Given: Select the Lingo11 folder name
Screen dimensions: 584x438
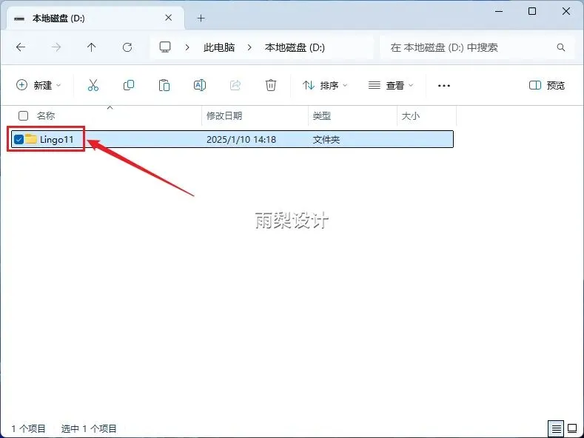Looking at the screenshot, I should (x=56, y=140).
